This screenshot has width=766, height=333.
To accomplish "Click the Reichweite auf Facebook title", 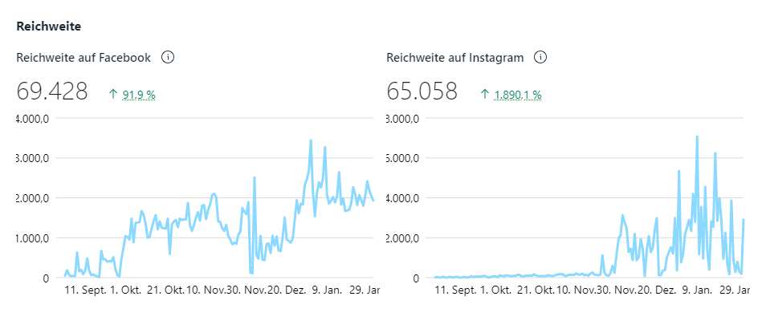I will coord(84,58).
